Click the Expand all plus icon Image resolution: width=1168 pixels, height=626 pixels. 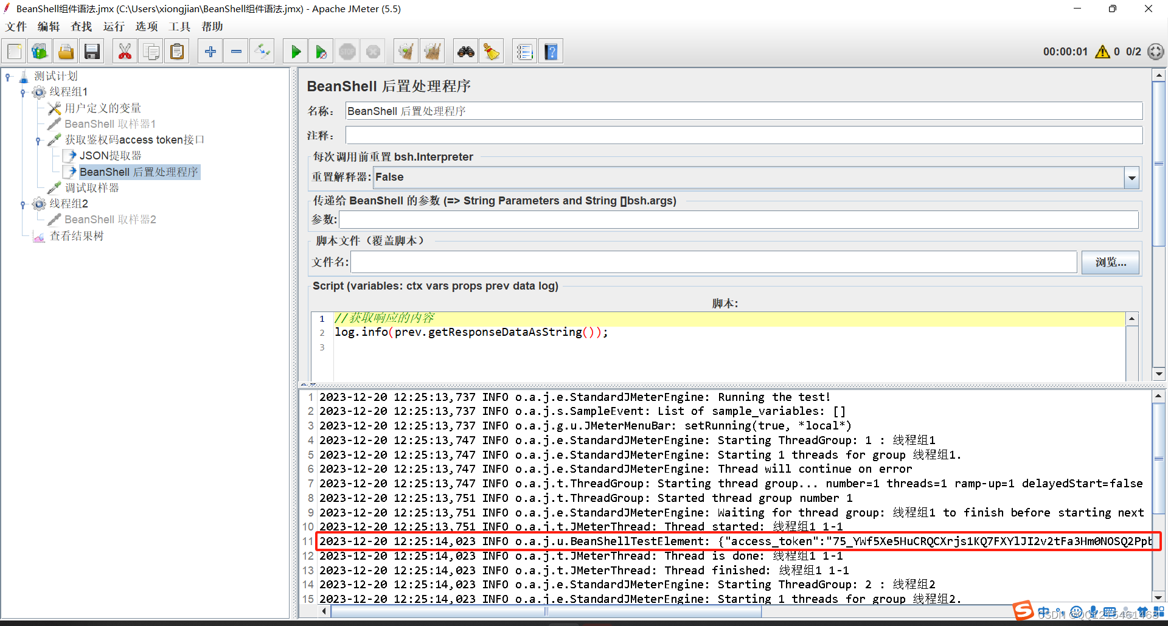210,52
